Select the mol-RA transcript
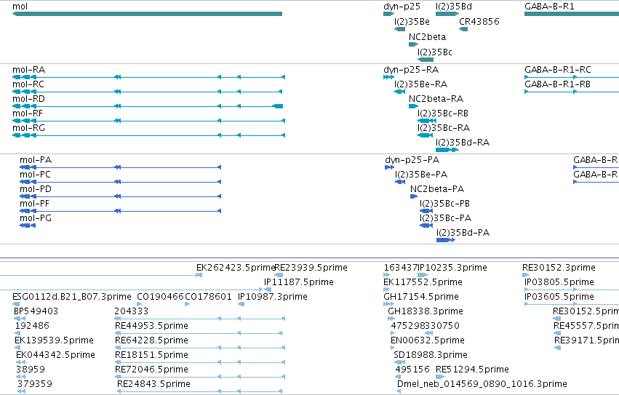619x395 pixels. pyautogui.click(x=148, y=77)
